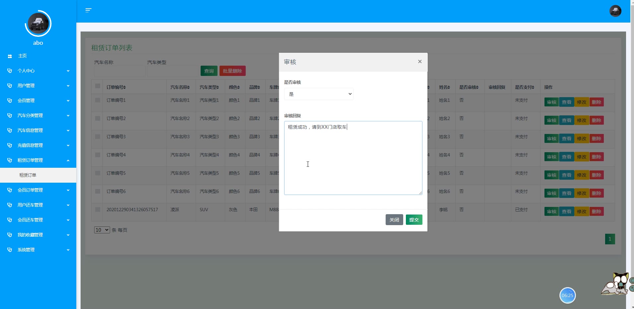The height and width of the screenshot is (309, 634).
Task: Open the 我的收藏管理 menu
Action: pyautogui.click(x=38, y=235)
